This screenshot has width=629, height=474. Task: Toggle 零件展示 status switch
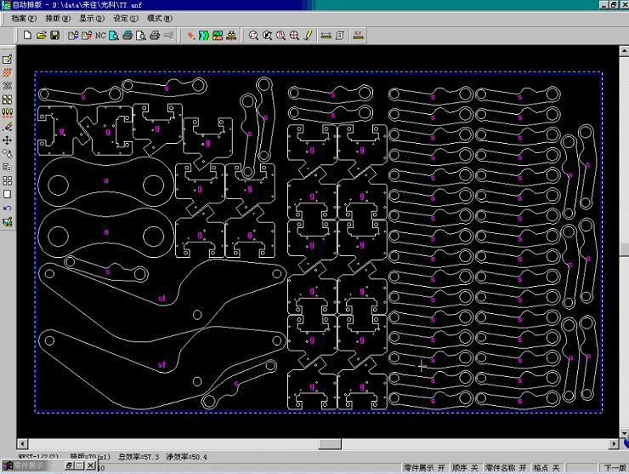tap(425, 467)
